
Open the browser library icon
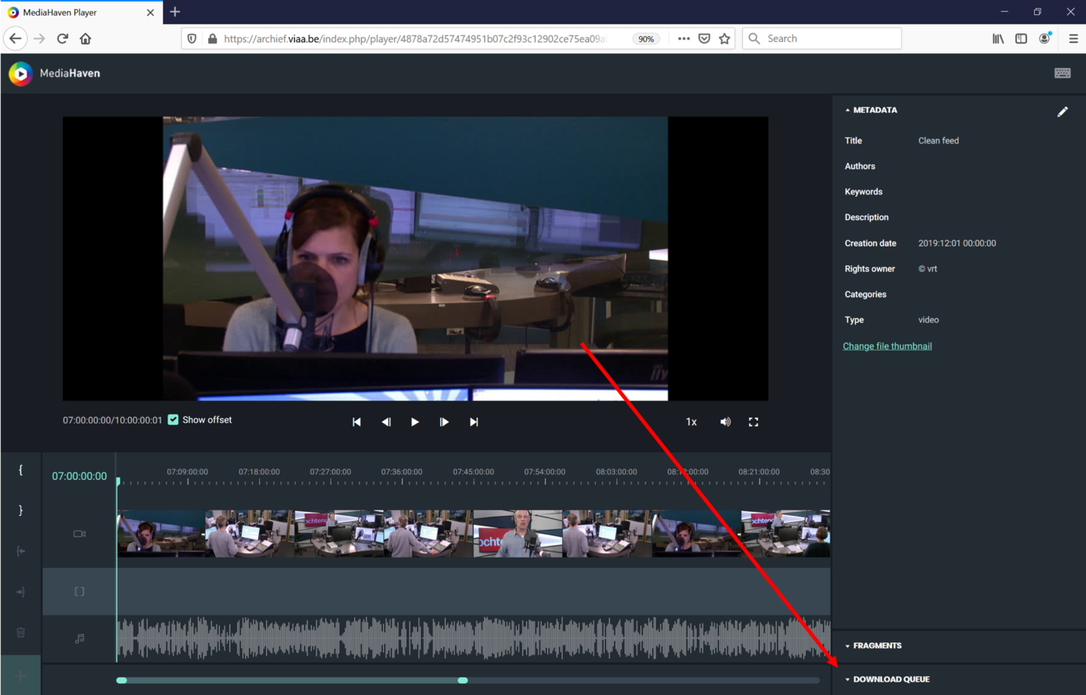998,38
